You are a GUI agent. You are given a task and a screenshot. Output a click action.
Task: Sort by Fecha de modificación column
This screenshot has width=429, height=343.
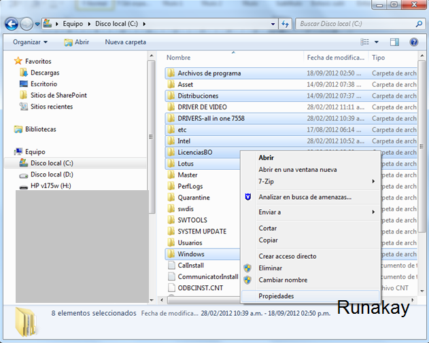coord(336,58)
